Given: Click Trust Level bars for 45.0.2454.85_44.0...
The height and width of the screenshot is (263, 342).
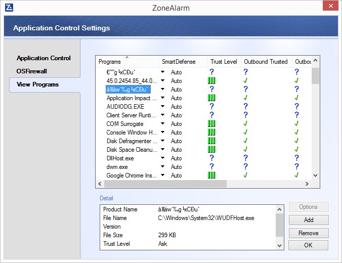Looking at the screenshot, I should pos(211,81).
